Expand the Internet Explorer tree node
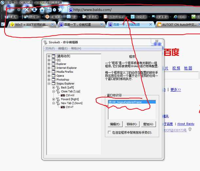The height and width of the screenshot is (171, 200). pos(49,68)
